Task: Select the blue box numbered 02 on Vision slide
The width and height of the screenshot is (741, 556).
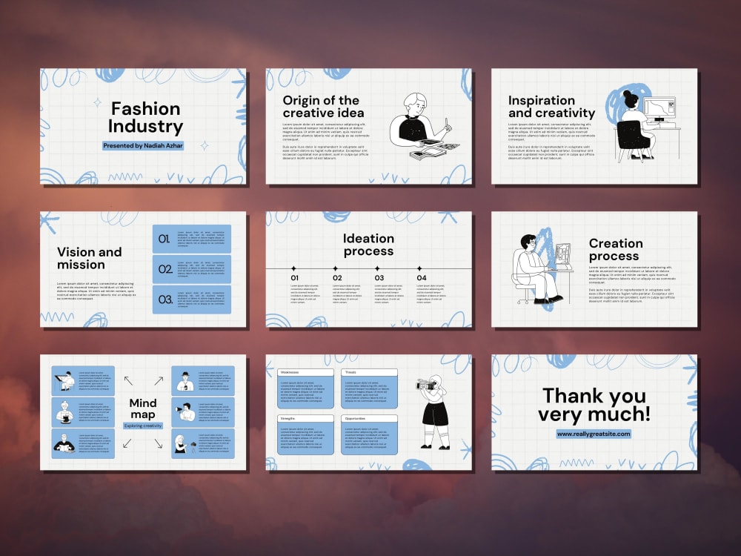Action: point(191,269)
